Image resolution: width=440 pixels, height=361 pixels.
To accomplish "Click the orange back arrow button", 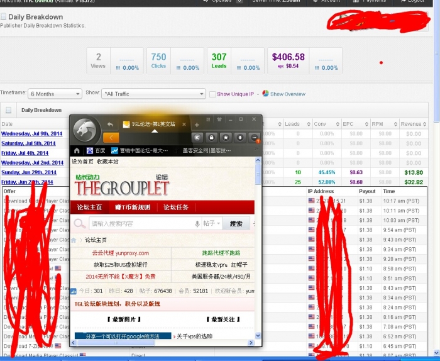I will (x=111, y=137).
